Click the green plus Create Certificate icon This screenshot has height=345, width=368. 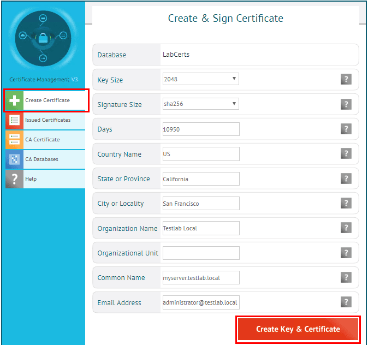(x=14, y=100)
